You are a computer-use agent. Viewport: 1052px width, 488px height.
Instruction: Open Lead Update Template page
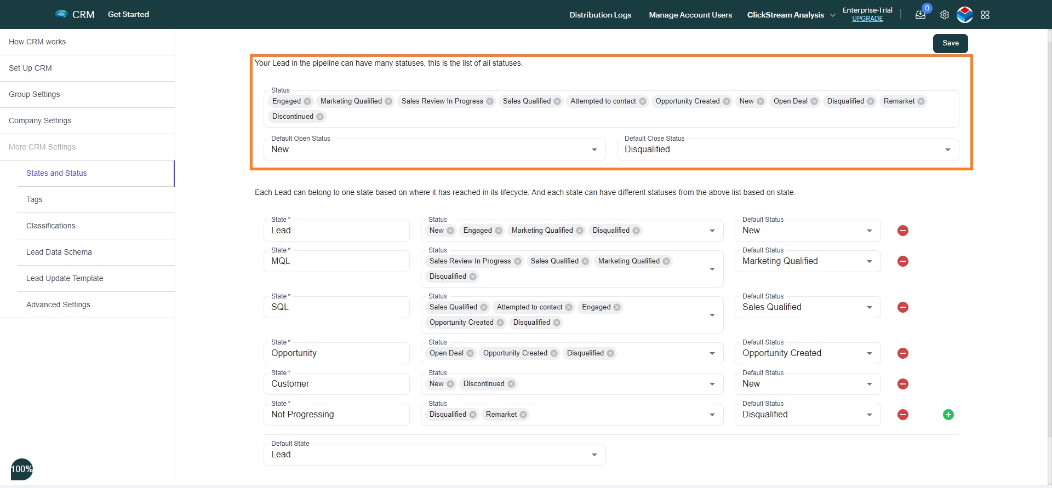[x=96, y=278]
